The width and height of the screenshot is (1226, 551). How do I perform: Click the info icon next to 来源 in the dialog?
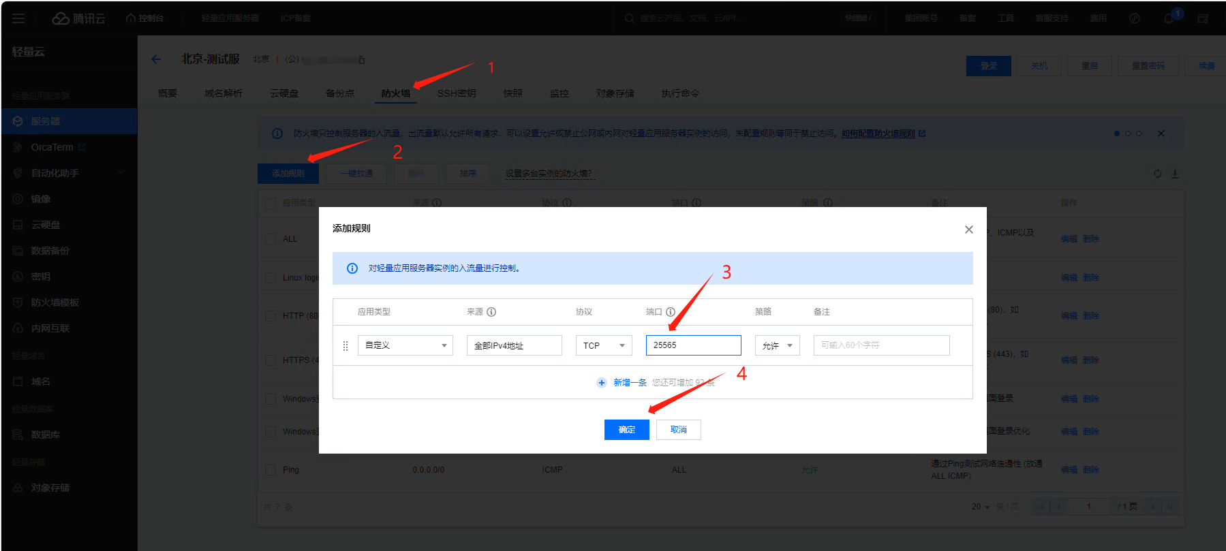coord(491,312)
